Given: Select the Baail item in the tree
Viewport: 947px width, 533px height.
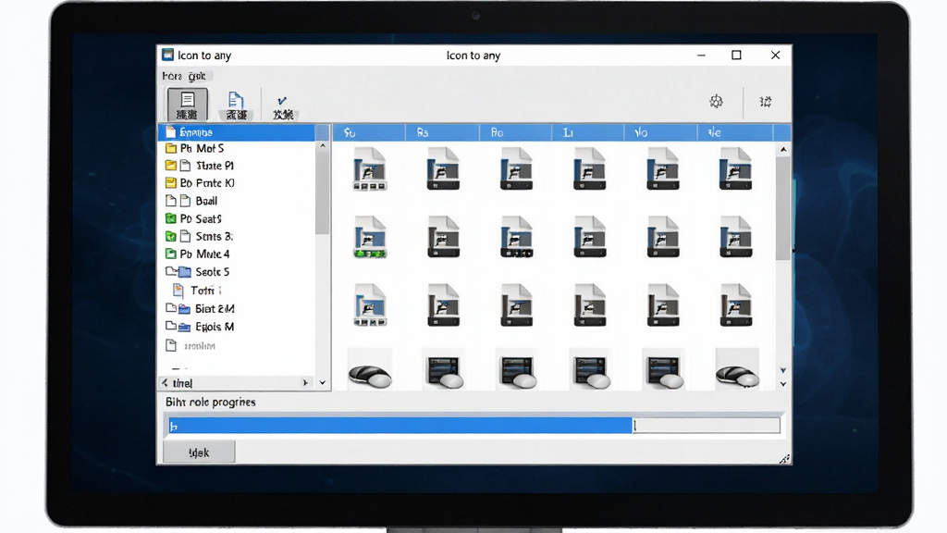Looking at the screenshot, I should point(191,201).
